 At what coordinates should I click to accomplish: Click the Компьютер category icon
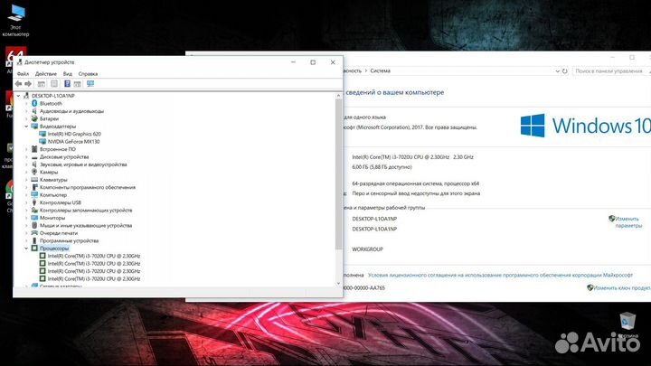pyautogui.click(x=34, y=195)
